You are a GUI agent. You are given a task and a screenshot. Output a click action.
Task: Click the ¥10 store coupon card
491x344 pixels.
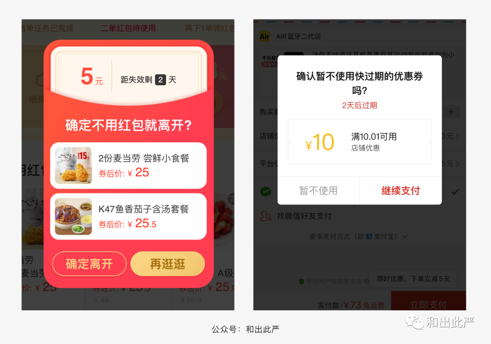coord(360,142)
